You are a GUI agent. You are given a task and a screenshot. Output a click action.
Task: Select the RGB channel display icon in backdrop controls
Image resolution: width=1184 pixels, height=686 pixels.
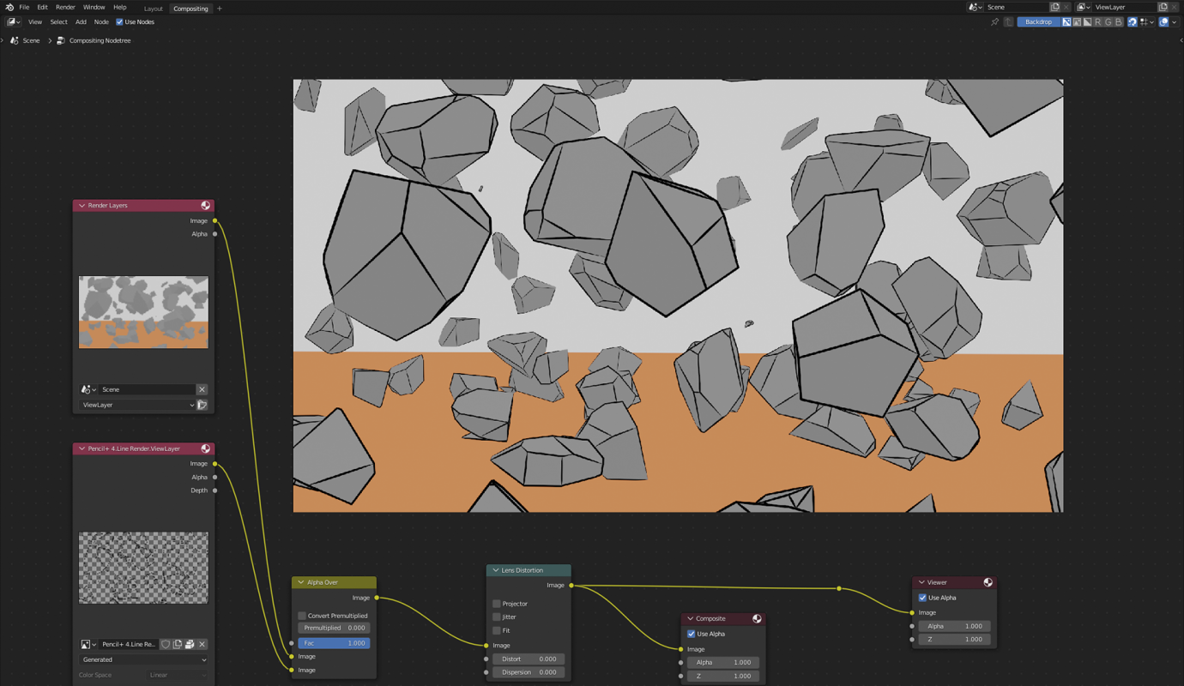click(1077, 21)
